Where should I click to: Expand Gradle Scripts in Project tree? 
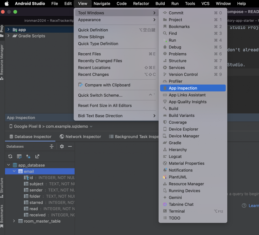click(8, 36)
